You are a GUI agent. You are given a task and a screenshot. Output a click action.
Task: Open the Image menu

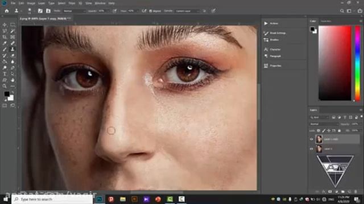tap(31, 3)
